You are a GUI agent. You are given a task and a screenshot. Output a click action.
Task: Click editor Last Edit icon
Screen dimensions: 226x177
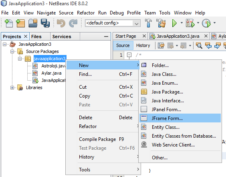161,46
